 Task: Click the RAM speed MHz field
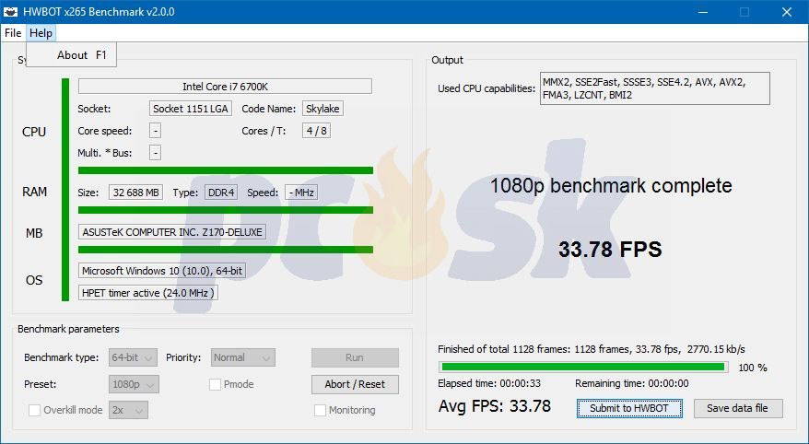click(301, 193)
